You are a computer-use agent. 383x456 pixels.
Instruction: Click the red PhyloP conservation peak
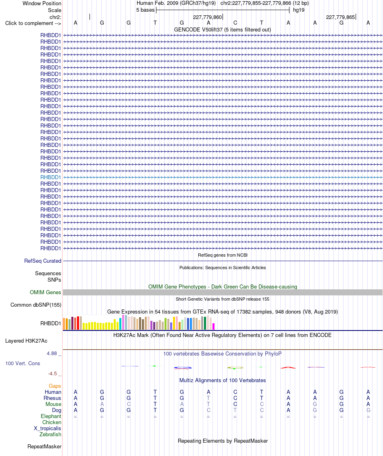point(288,368)
